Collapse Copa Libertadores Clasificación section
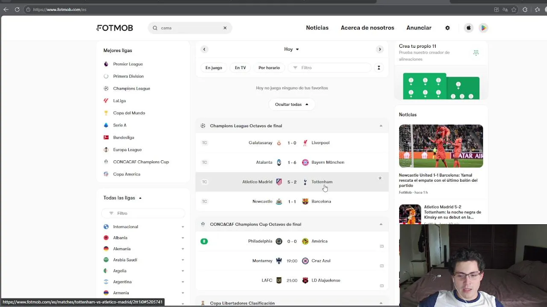This screenshot has height=307, width=547. (x=381, y=303)
